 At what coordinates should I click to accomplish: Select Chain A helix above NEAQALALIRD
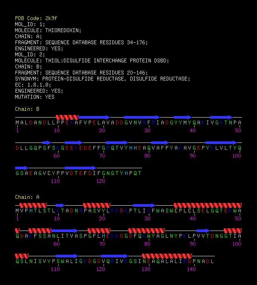click(167, 256)
